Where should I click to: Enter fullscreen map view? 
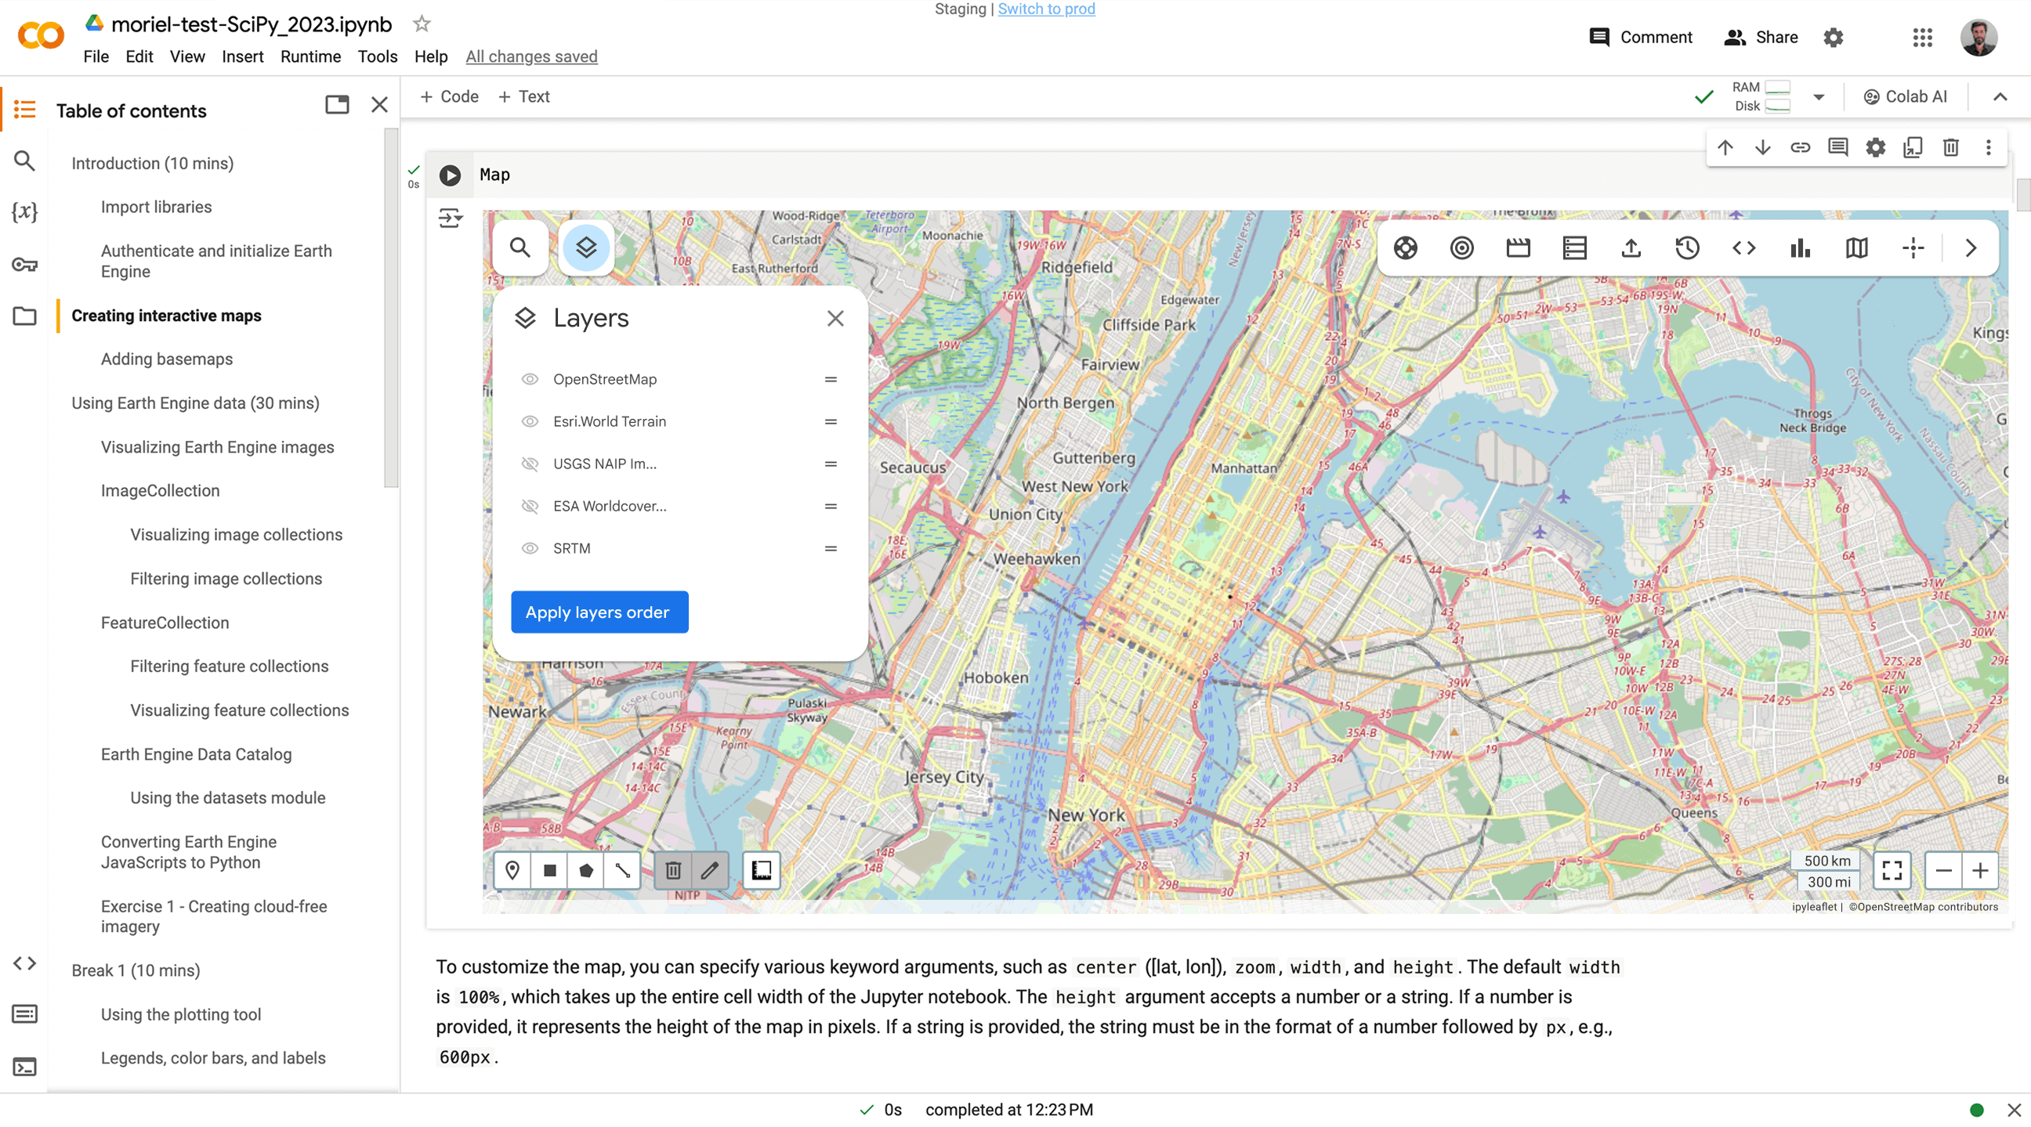(1892, 870)
